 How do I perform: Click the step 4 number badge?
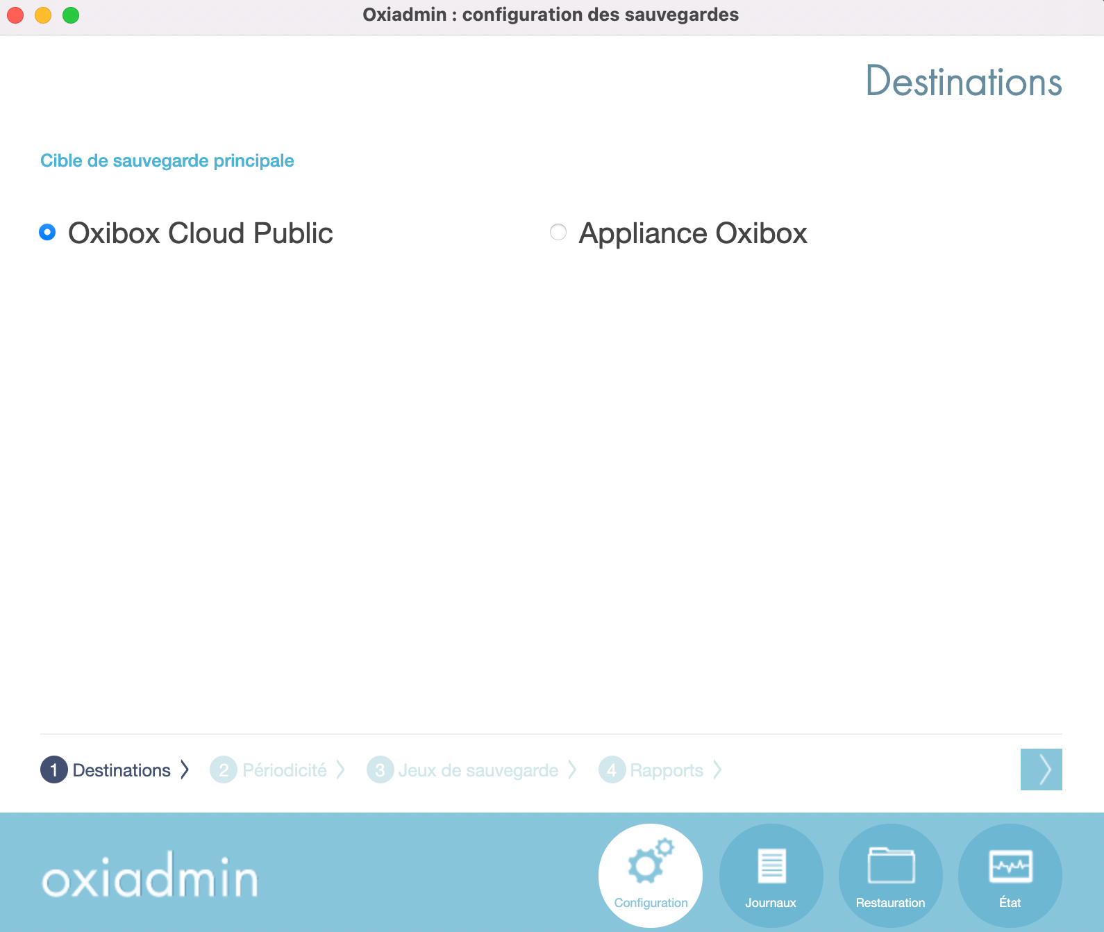(612, 769)
